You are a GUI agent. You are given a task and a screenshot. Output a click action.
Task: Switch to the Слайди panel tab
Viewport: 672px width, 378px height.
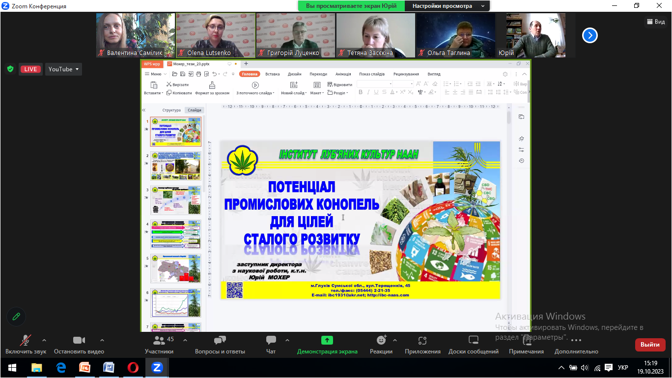point(194,110)
